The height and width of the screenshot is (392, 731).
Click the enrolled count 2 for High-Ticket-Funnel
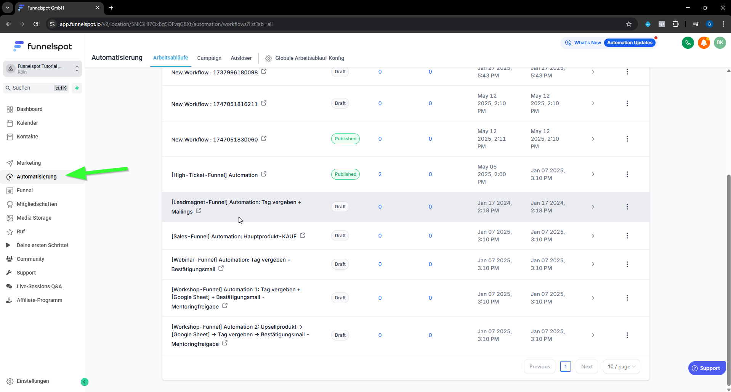tap(380, 174)
